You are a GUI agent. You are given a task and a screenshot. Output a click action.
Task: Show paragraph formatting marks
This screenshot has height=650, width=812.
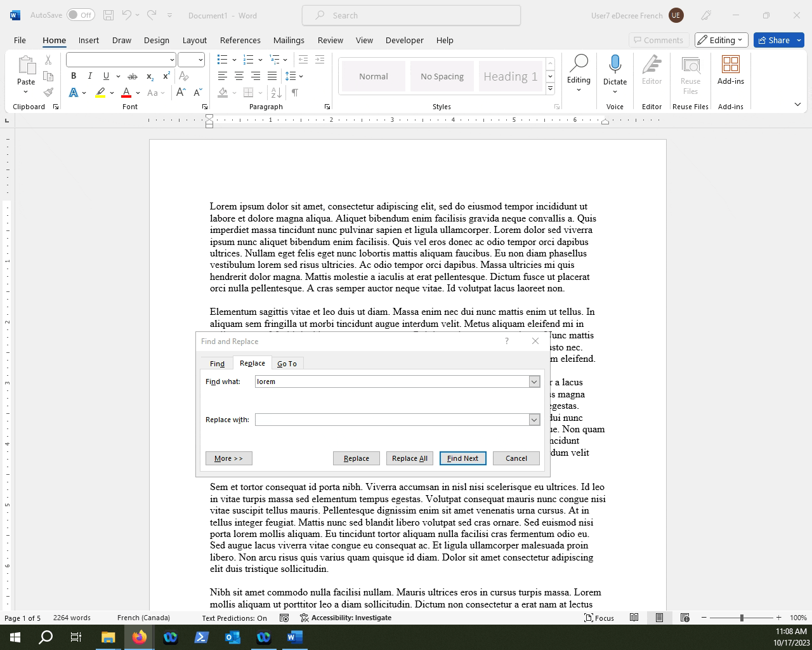coord(295,92)
